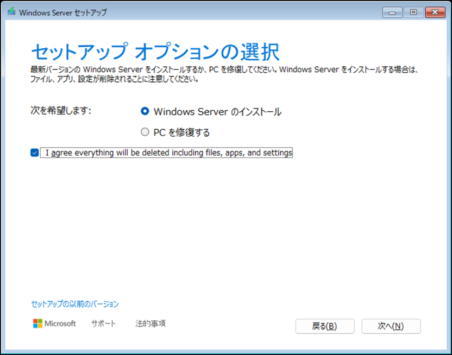
Task: Minimize the setup window
Action: tap(392, 12)
